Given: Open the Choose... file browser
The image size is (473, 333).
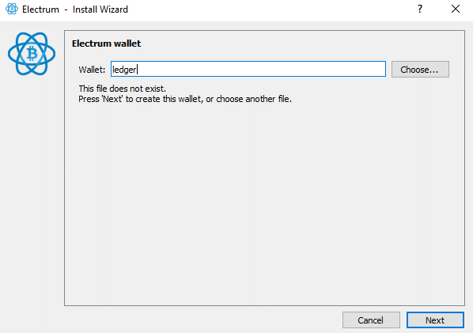Looking at the screenshot, I should [x=420, y=70].
